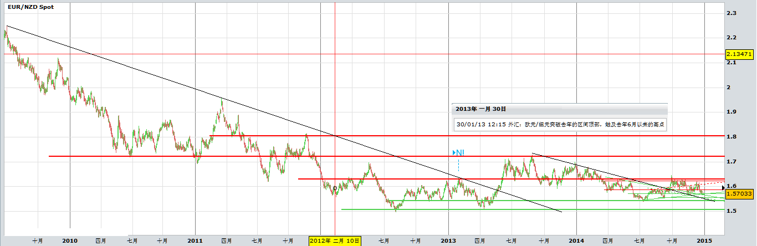
Task: Click the 1.9 value on price axis
Action: pos(731,112)
